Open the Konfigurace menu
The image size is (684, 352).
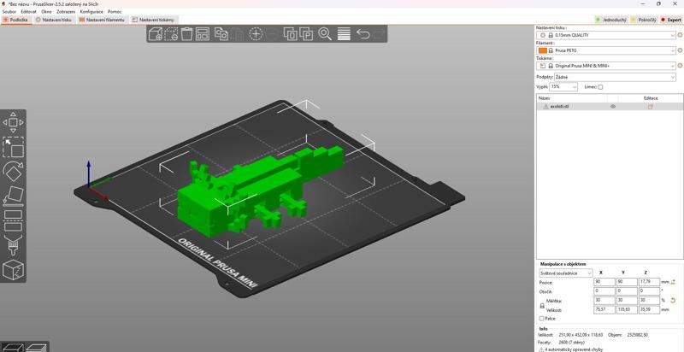(x=91, y=11)
